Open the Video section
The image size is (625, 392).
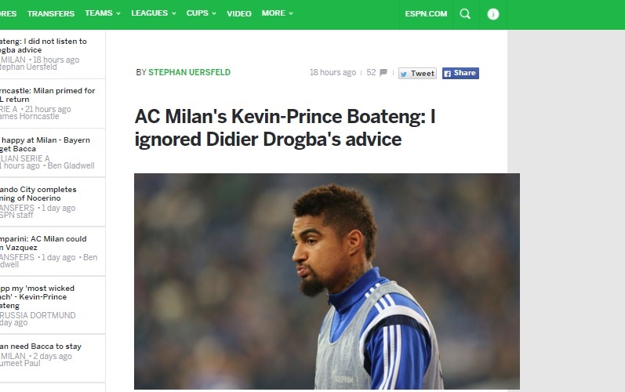[x=239, y=13]
